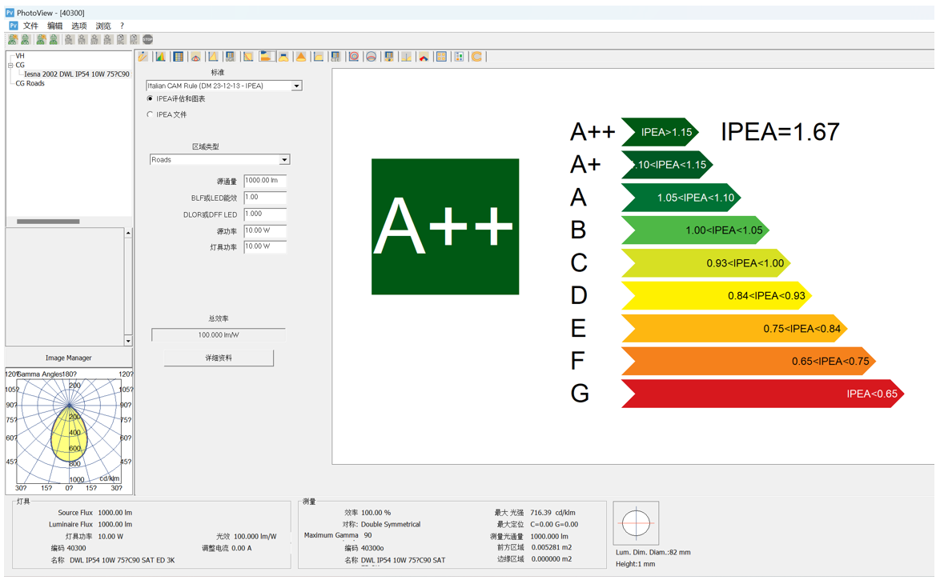The image size is (940, 580).
Task: Click the orange letter C icon
Action: (x=476, y=57)
